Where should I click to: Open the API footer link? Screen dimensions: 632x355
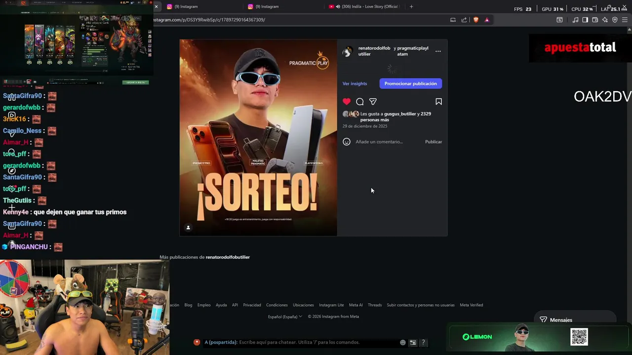235,305
